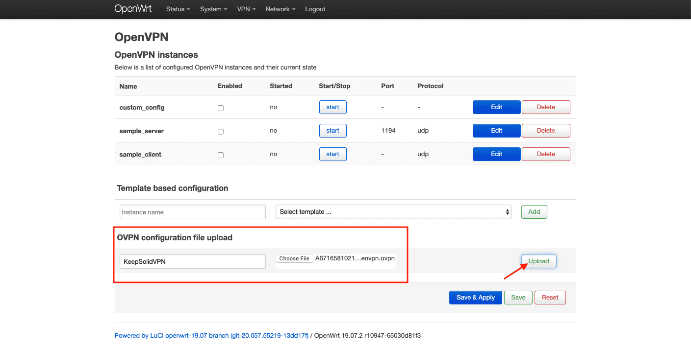Click Save & Apply
This screenshot has height=347, width=691.
click(x=475, y=298)
